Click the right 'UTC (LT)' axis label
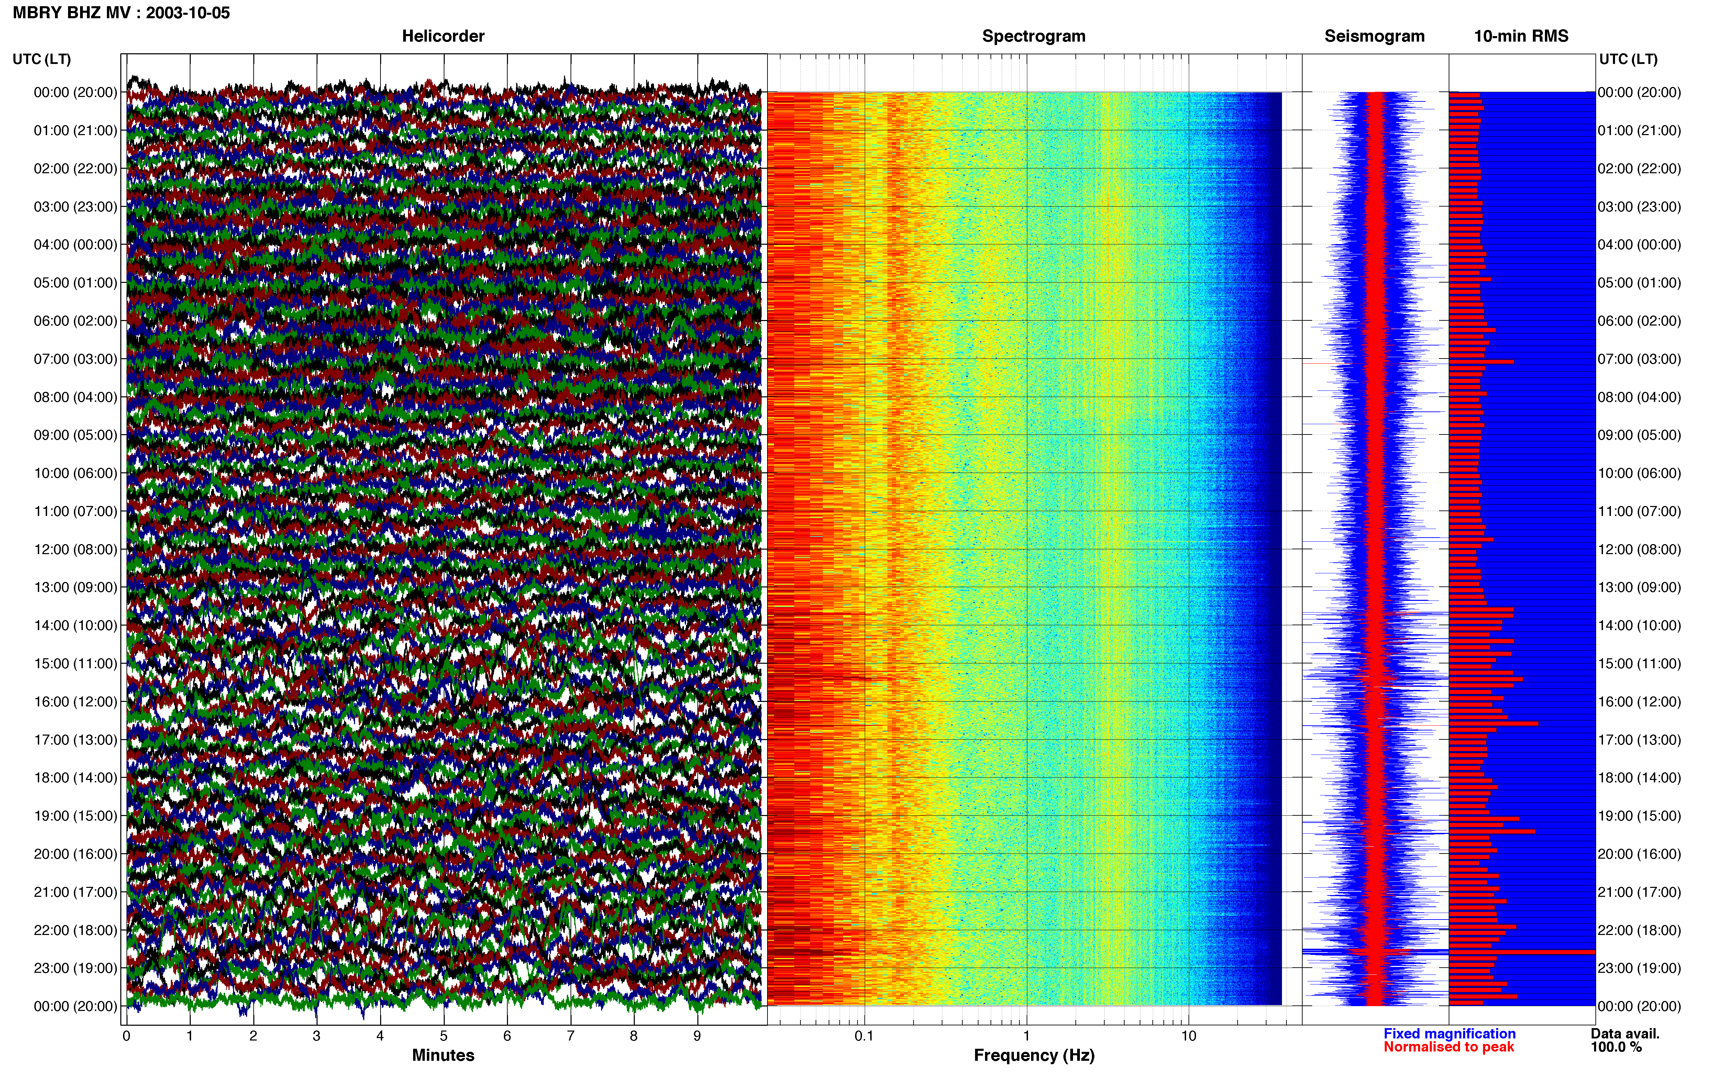The width and height of the screenshot is (1725, 1079). (1628, 59)
